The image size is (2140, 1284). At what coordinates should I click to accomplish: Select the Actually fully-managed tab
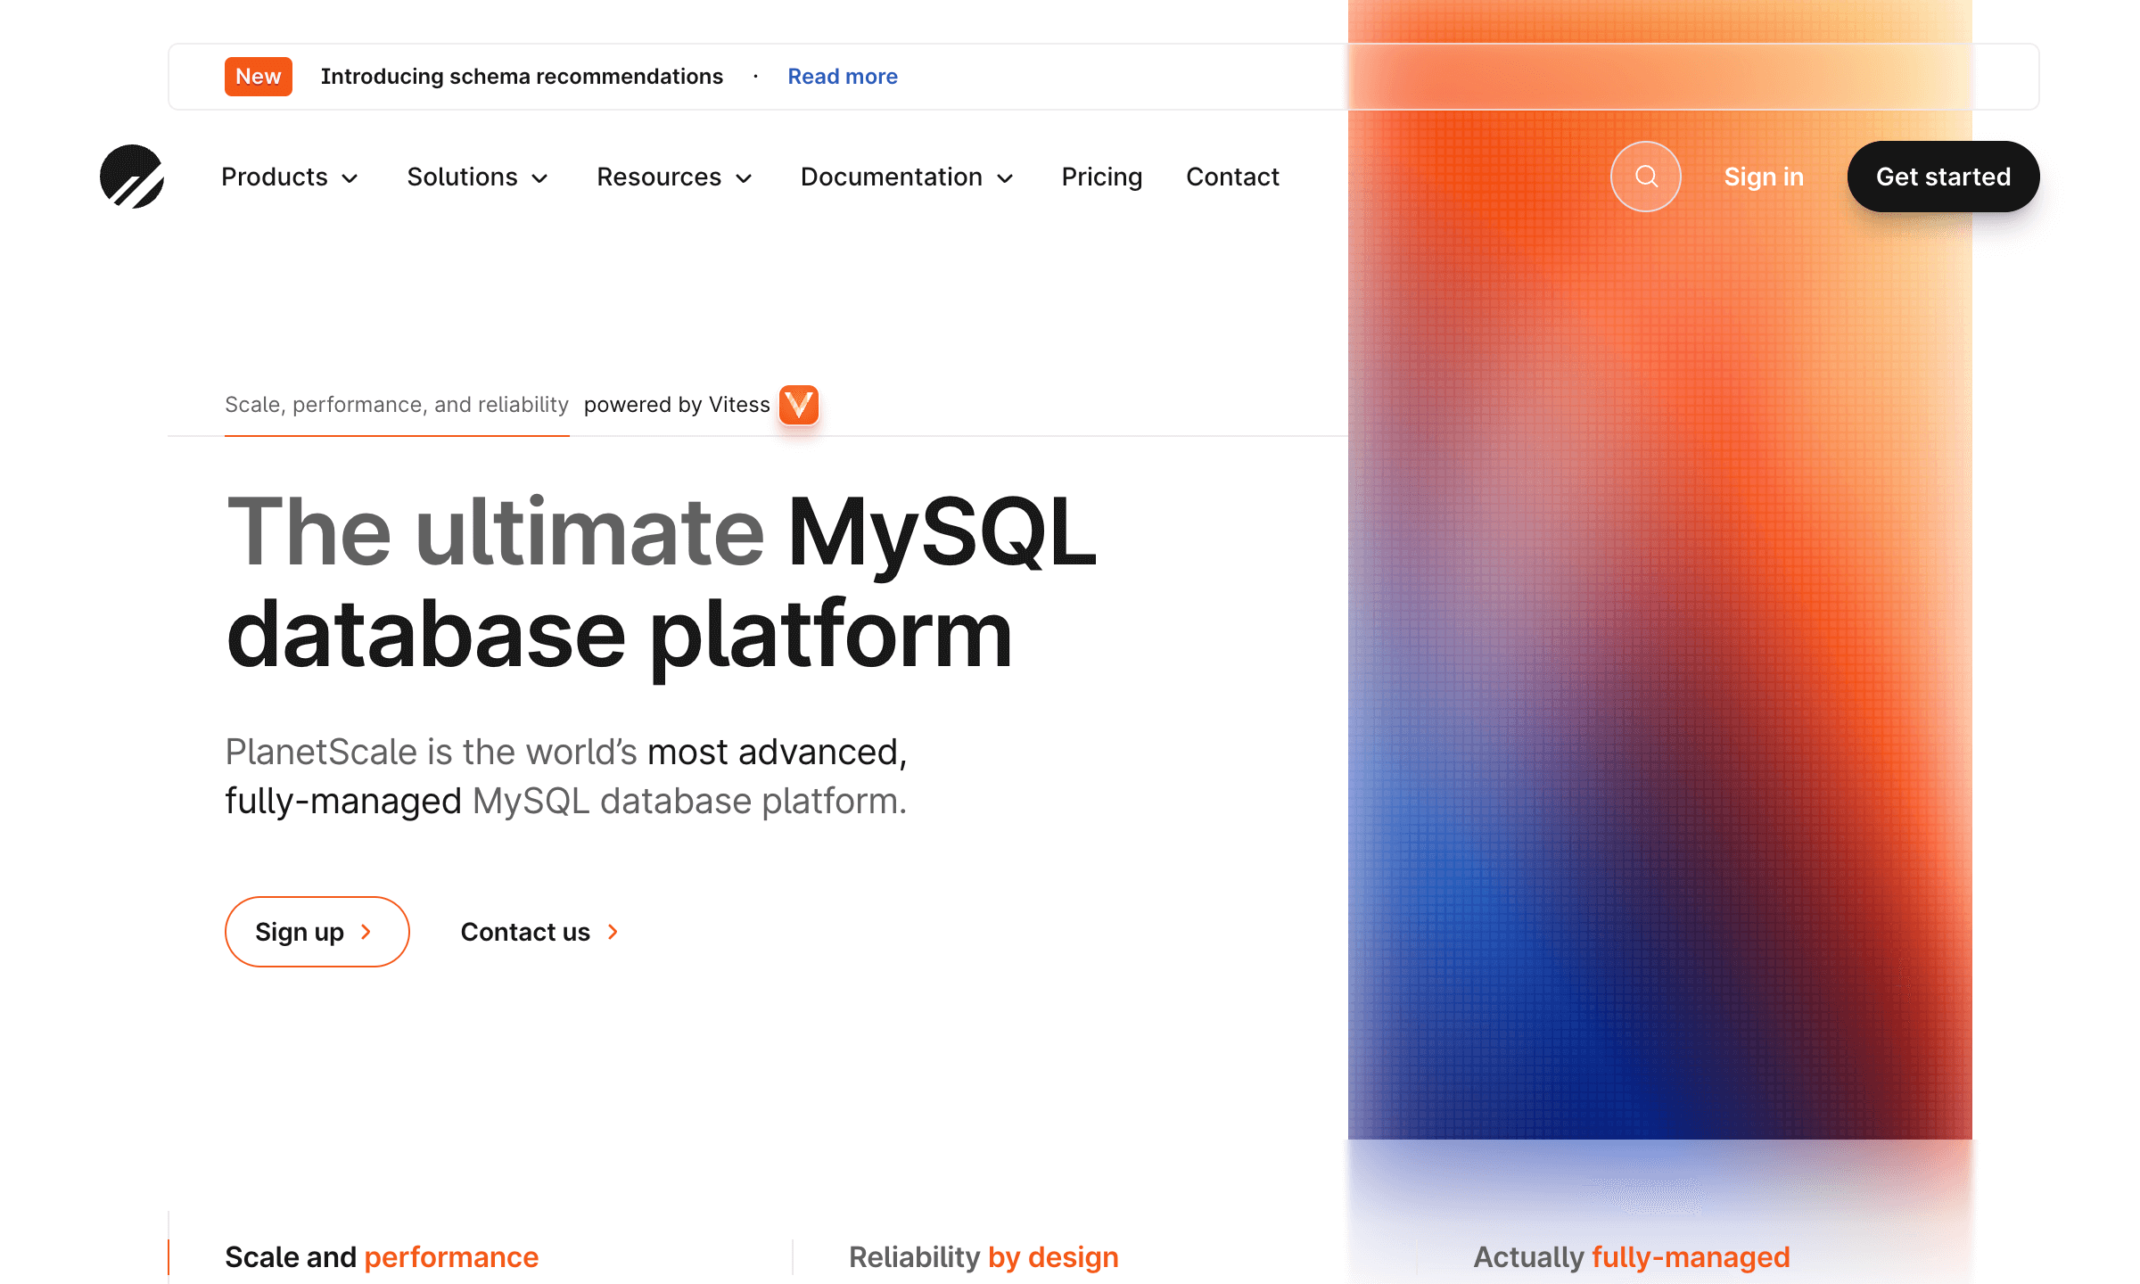[x=1632, y=1257]
